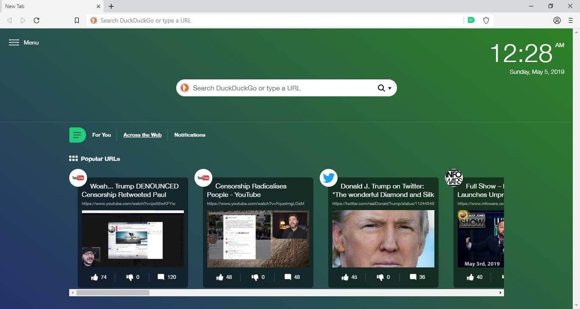580x309 pixels.
Task: Click the green feed list icon
Action: tap(77, 135)
